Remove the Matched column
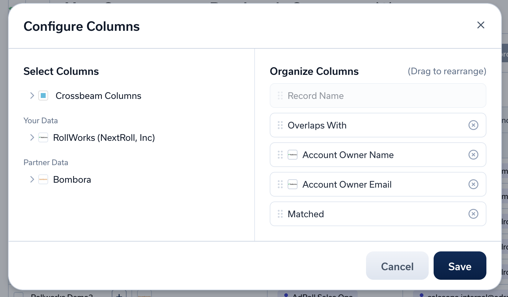Screen dimensions: 508x297 pyautogui.click(x=473, y=214)
